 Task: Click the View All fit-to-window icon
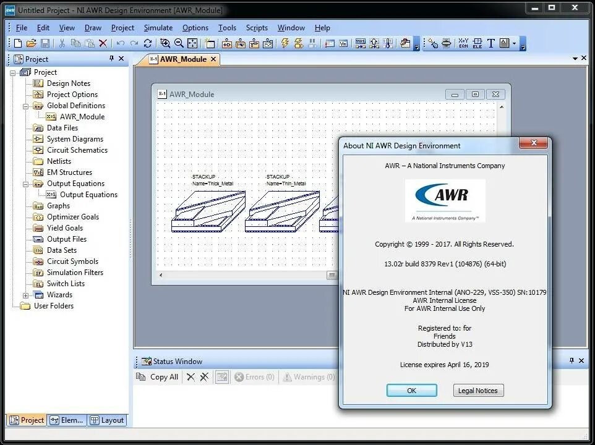[192, 43]
